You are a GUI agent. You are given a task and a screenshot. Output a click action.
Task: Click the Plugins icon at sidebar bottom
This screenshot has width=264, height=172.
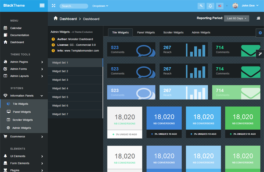tap(6, 170)
